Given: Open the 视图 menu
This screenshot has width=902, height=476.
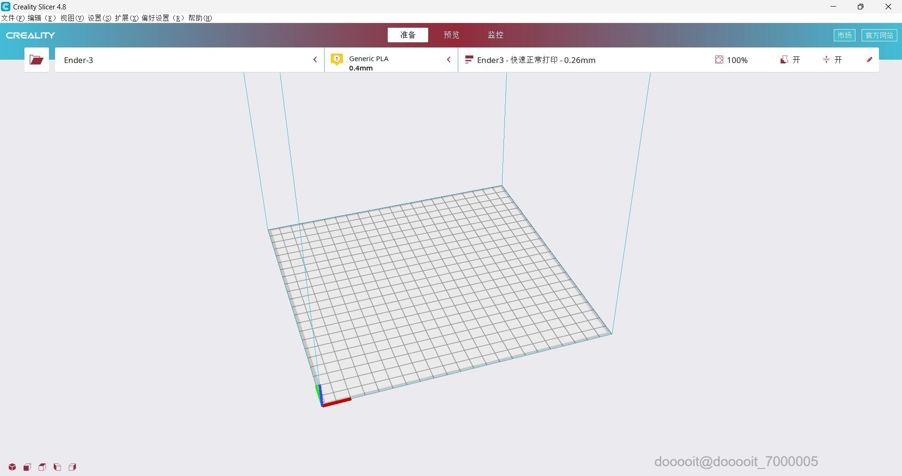Looking at the screenshot, I should pos(72,18).
